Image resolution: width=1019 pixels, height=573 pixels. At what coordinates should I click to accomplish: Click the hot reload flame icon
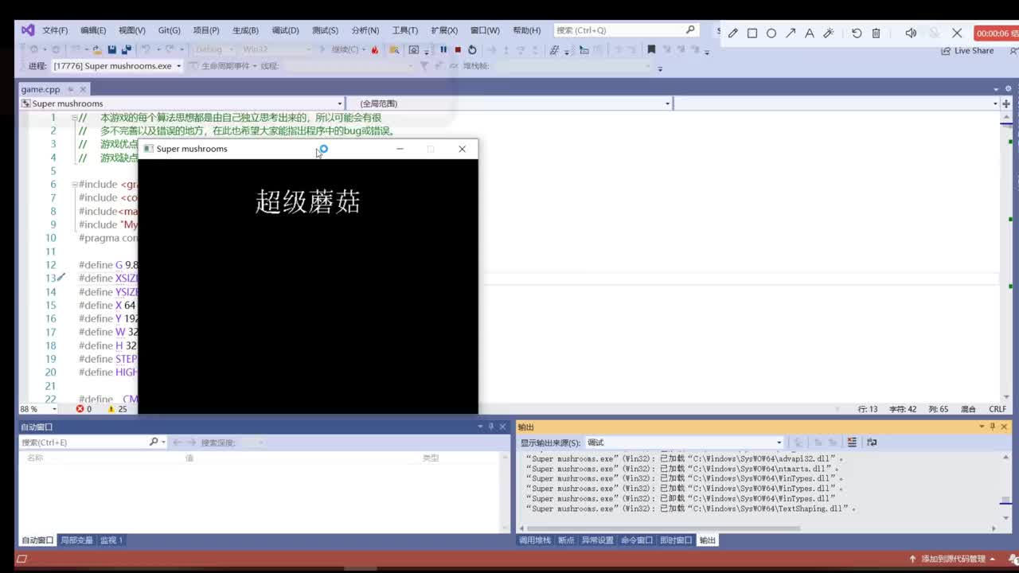[x=375, y=49]
